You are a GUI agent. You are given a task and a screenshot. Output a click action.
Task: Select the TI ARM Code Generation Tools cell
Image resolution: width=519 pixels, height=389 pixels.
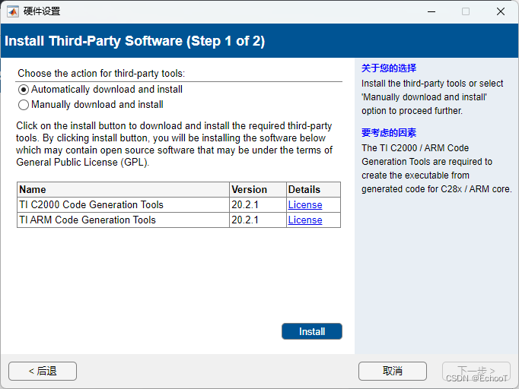click(x=123, y=220)
